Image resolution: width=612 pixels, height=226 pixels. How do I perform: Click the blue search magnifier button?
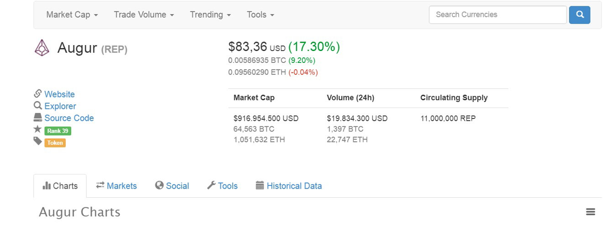(580, 15)
